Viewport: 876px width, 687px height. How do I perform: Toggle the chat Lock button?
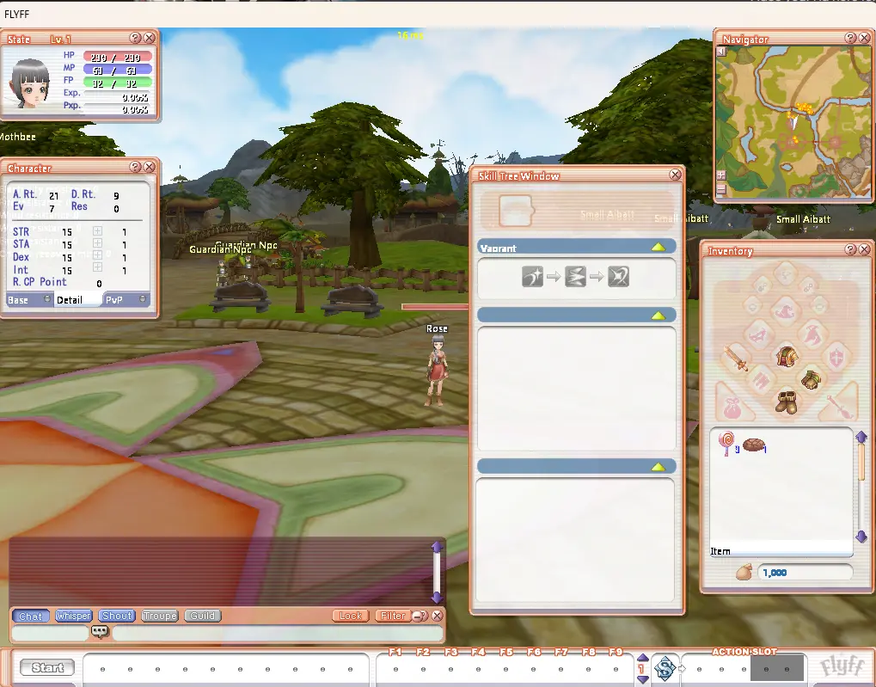(350, 616)
